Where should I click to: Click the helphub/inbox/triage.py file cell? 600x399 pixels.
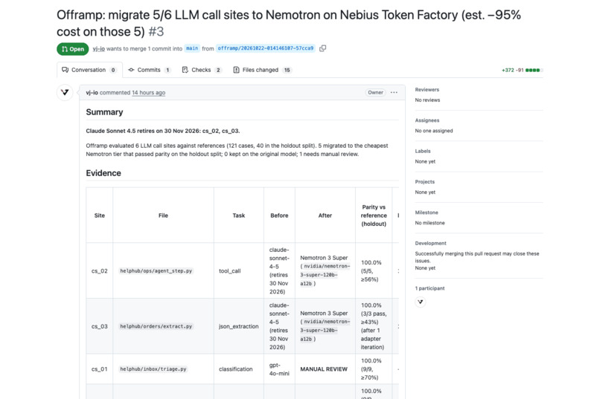click(163, 369)
